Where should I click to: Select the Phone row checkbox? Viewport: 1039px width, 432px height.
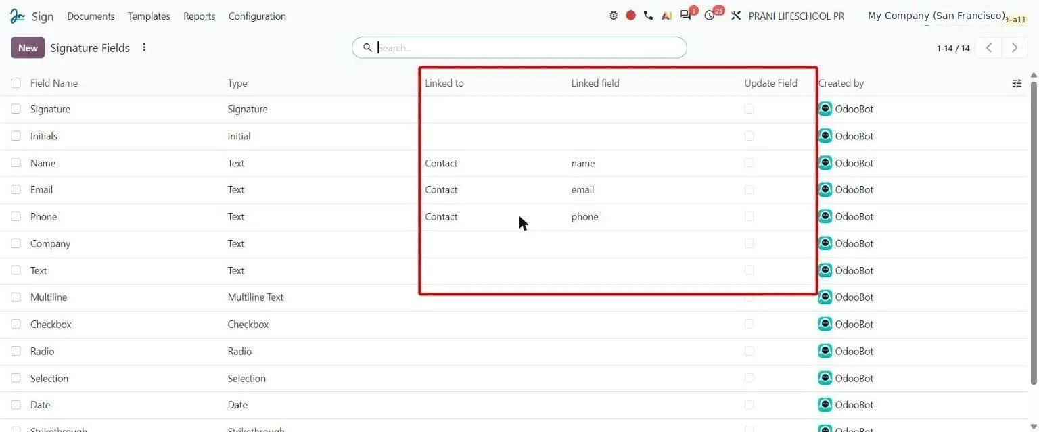[16, 216]
